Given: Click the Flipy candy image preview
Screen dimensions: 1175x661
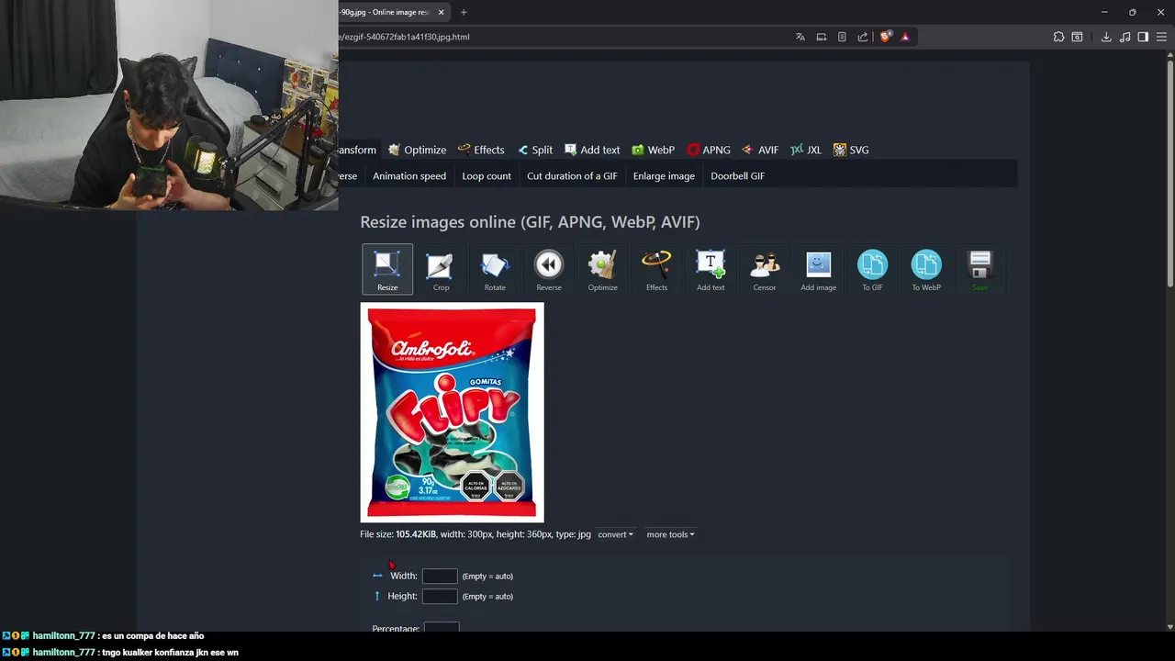Looking at the screenshot, I should click(x=452, y=412).
